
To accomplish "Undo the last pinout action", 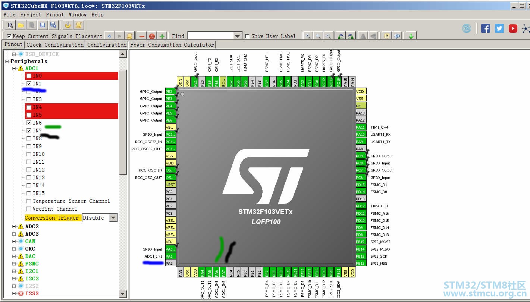I will pyautogui.click(x=109, y=36).
